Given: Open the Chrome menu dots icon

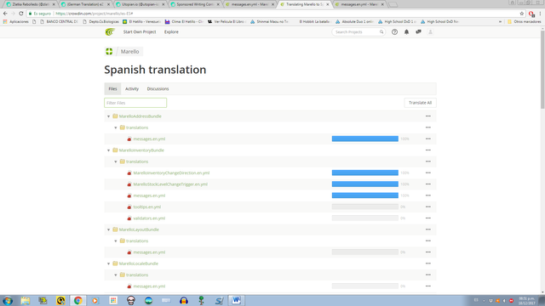Looking at the screenshot, I should click(x=540, y=14).
